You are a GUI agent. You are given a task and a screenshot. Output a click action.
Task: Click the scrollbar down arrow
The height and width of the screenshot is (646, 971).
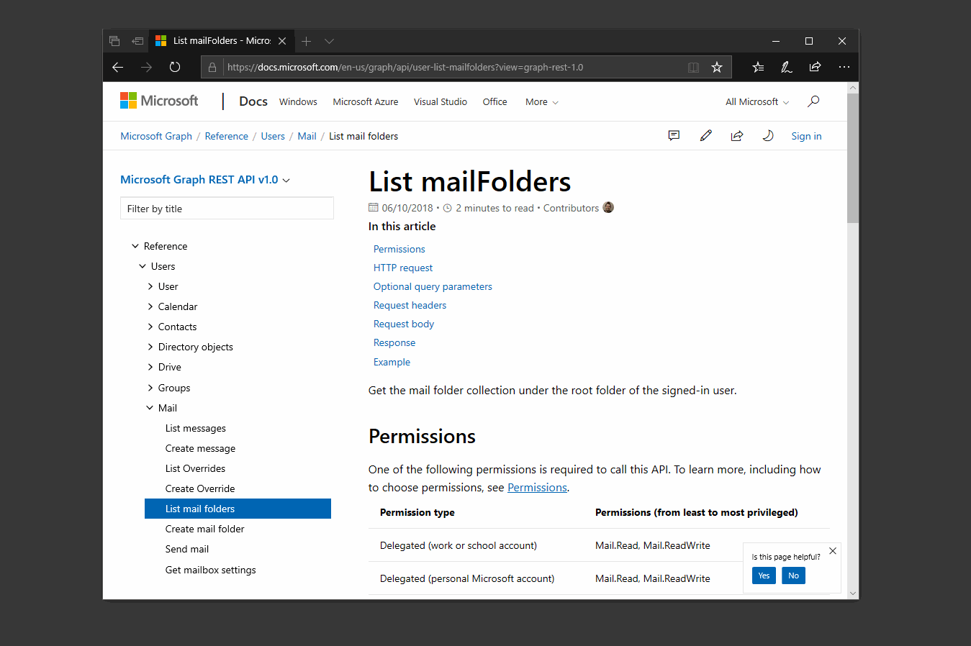click(853, 593)
